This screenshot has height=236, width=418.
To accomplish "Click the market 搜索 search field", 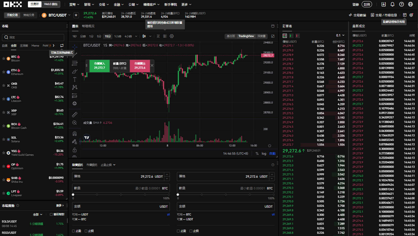I will [x=33, y=37].
